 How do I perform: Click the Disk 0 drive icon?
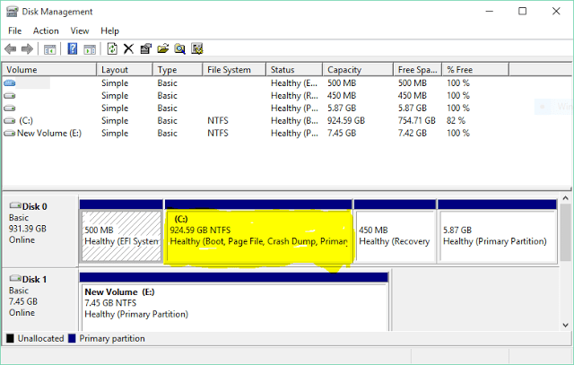pos(15,205)
